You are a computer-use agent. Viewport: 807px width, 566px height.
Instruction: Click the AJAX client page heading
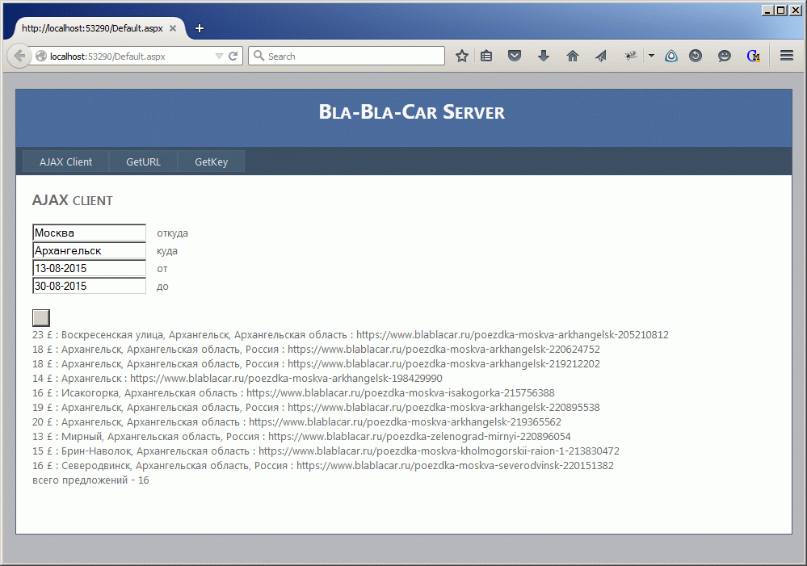pyautogui.click(x=73, y=200)
